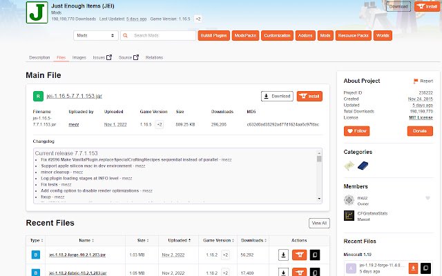442x276 pixels.
Task: Open Worlds section
Action: [x=383, y=35]
